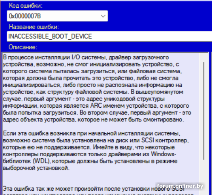
Task: Select the 0x0000007B error code field
Action: pyautogui.click(x=57, y=16)
